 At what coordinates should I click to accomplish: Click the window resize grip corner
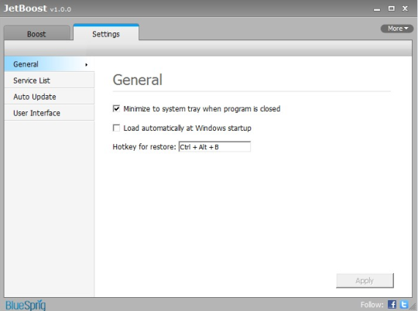pos(413,307)
